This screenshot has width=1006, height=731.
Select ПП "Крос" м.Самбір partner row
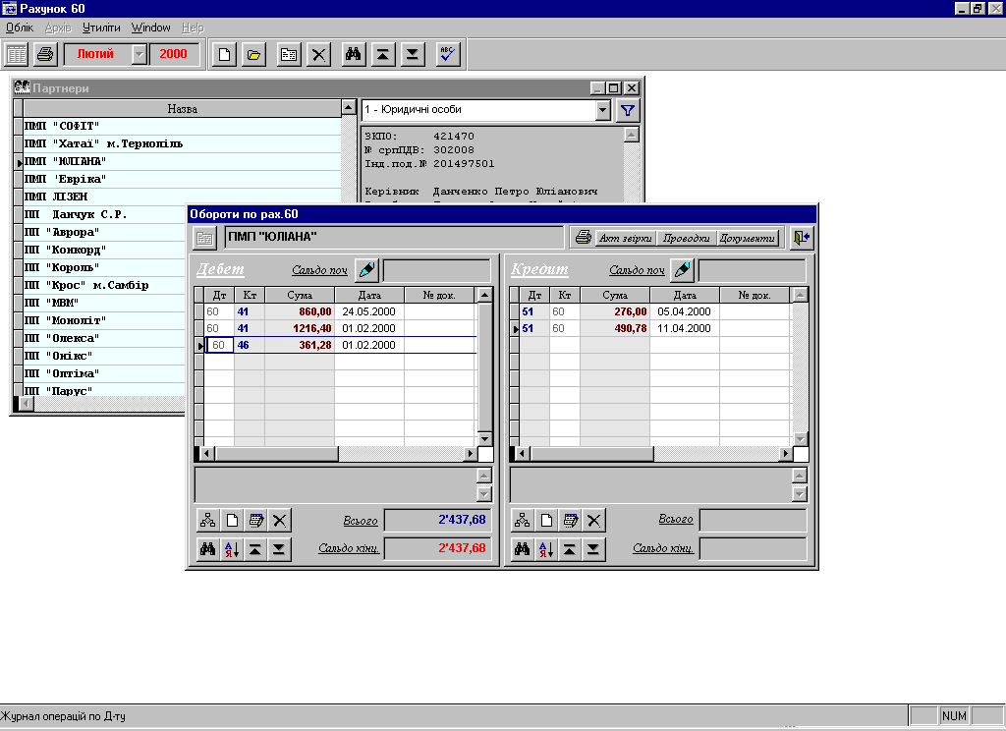click(x=104, y=285)
